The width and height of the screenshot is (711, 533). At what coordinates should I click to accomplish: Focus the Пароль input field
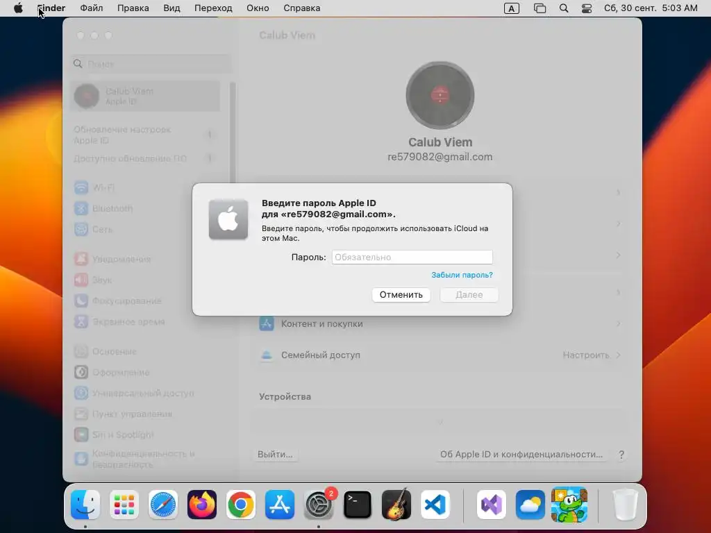click(x=412, y=257)
